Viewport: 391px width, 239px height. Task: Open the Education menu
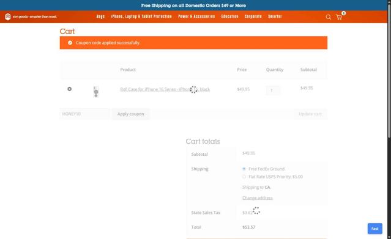pyautogui.click(x=229, y=17)
